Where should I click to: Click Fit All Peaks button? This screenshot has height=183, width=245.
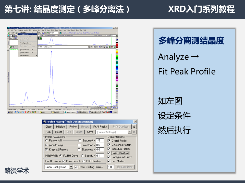click(100, 127)
